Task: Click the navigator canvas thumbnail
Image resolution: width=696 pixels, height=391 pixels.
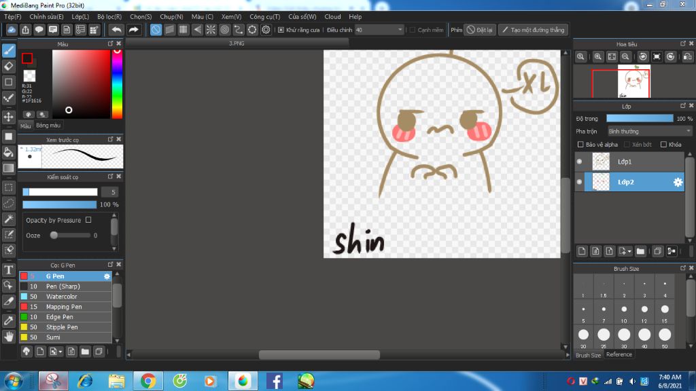Action: (x=634, y=81)
